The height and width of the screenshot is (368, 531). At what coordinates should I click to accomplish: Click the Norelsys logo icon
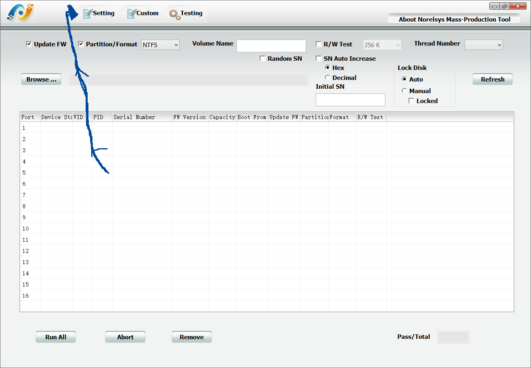20,12
